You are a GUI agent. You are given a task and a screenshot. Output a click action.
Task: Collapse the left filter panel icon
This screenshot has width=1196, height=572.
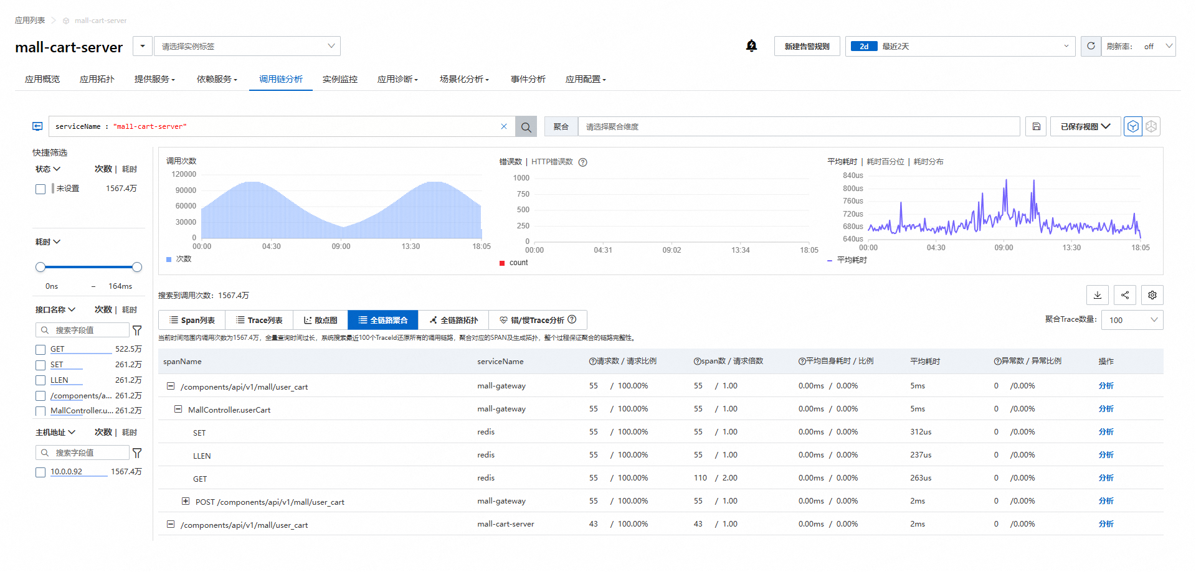point(37,126)
